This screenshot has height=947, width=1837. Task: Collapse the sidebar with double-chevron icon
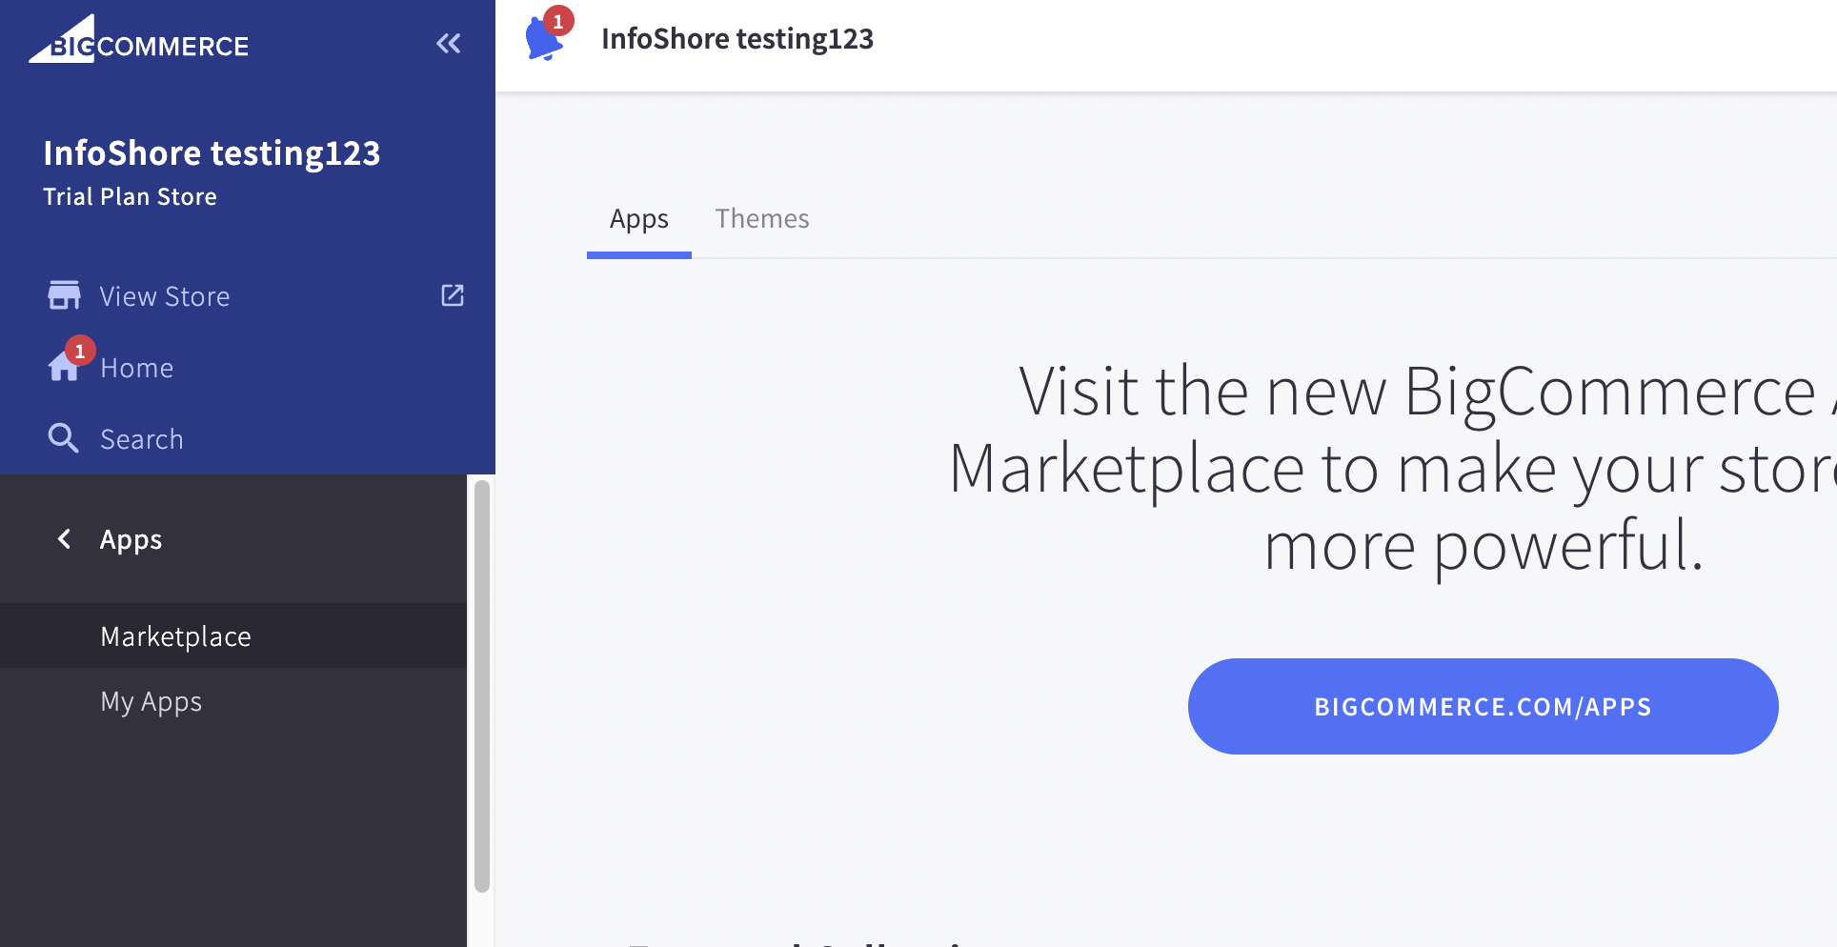click(448, 44)
